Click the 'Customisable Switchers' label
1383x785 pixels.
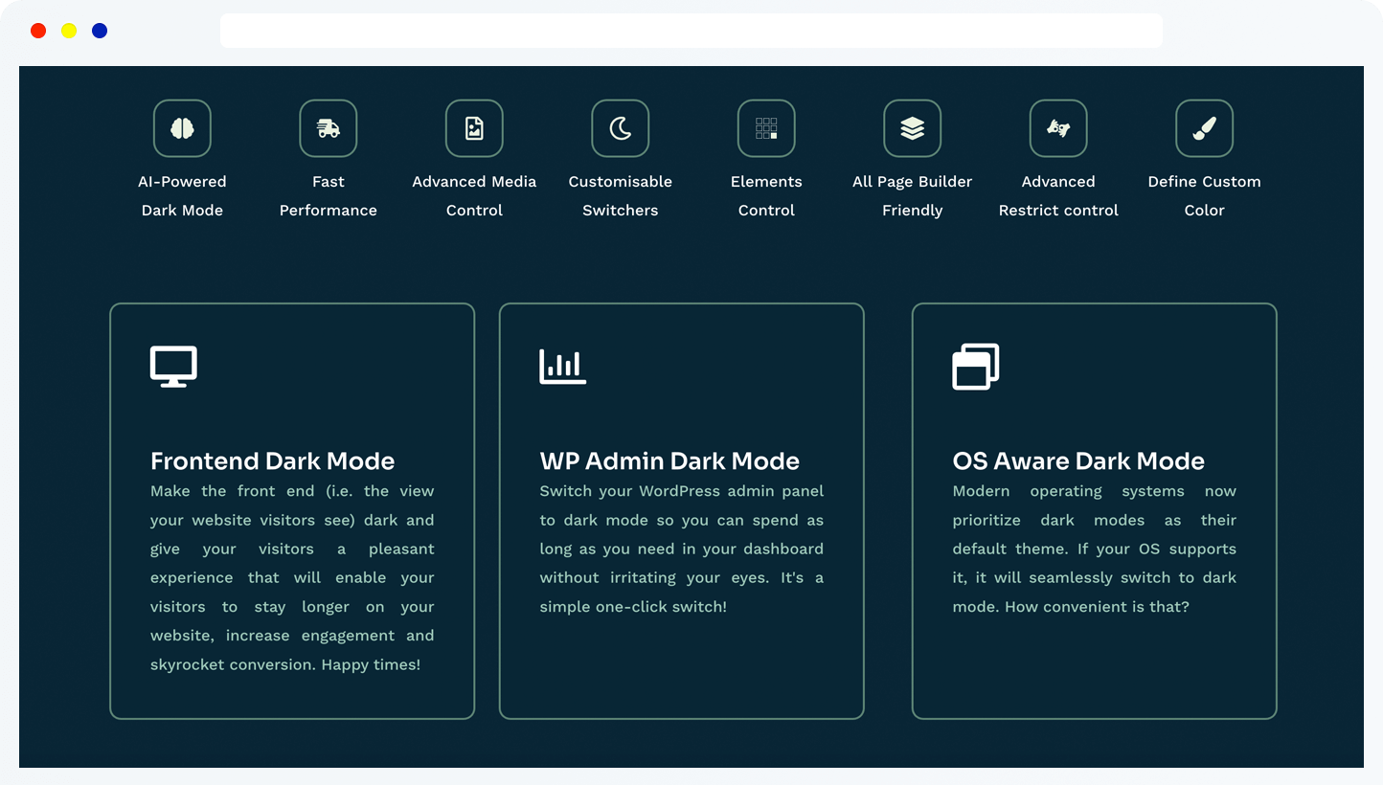tap(621, 195)
